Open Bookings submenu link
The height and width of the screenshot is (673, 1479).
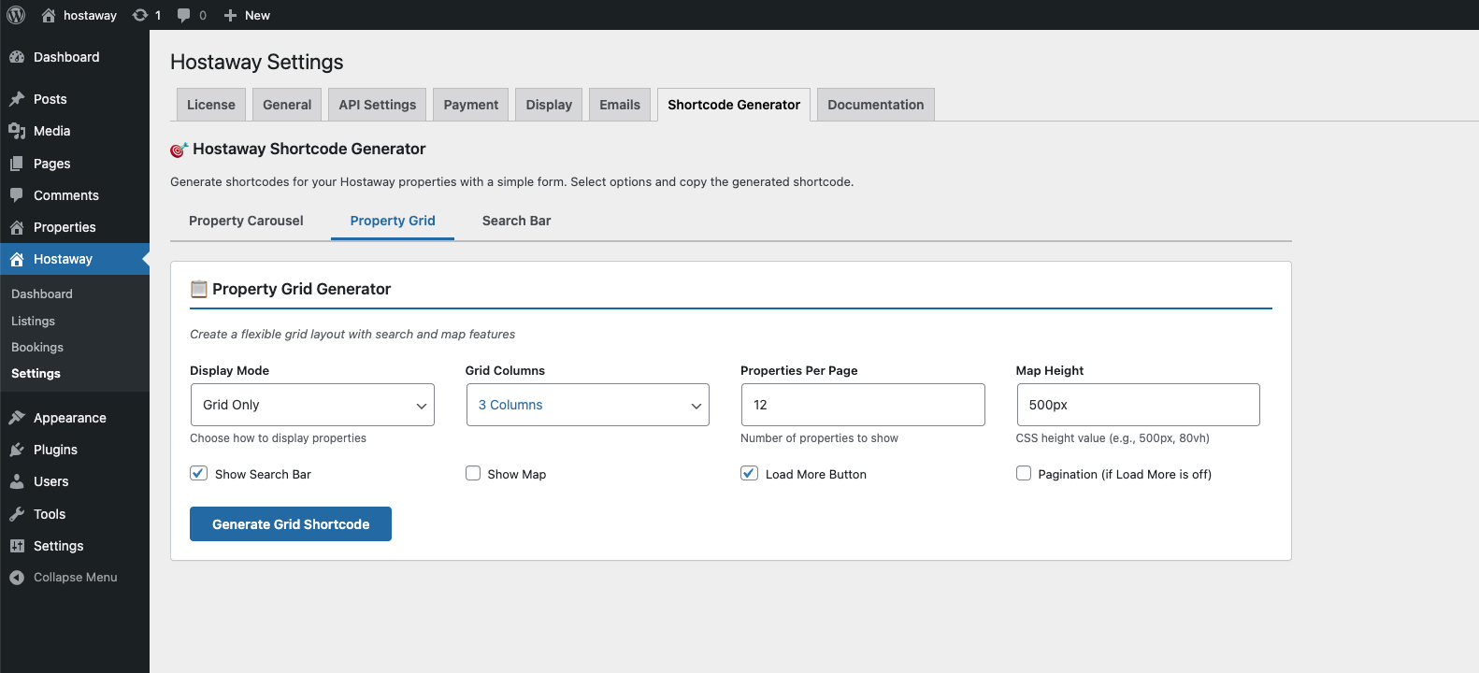pyautogui.click(x=37, y=347)
